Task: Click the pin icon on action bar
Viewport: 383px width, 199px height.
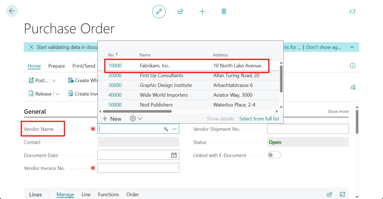Action: [352, 87]
